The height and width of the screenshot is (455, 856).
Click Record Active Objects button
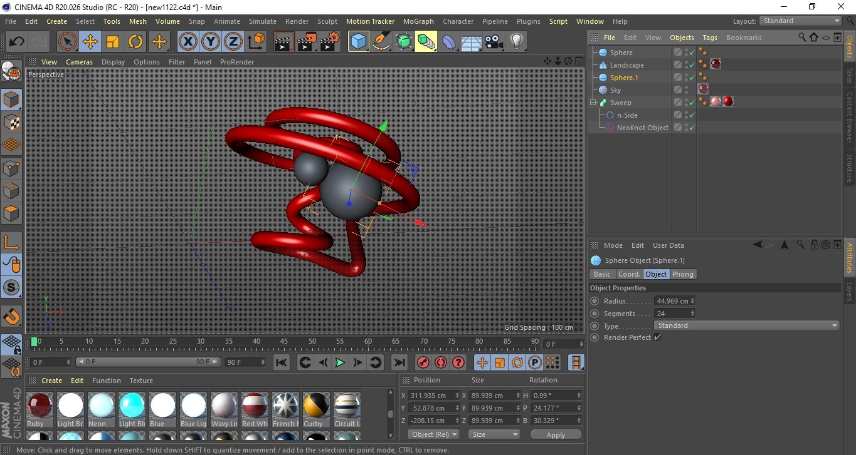point(423,362)
